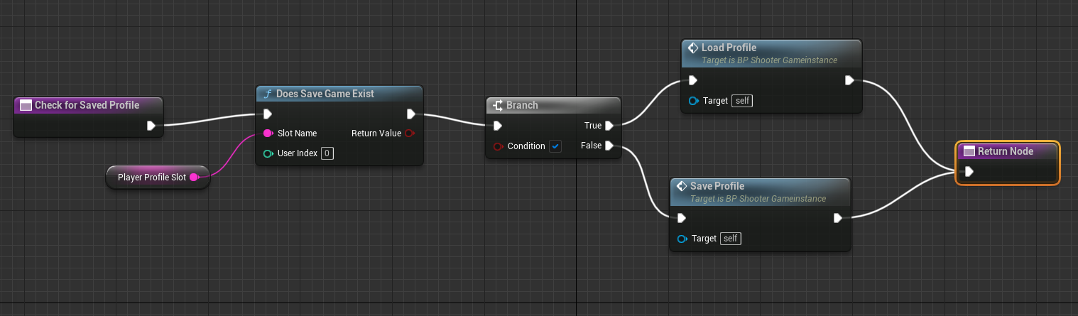Select the Load Profile node header
This screenshot has height=316, width=1078.
point(772,53)
